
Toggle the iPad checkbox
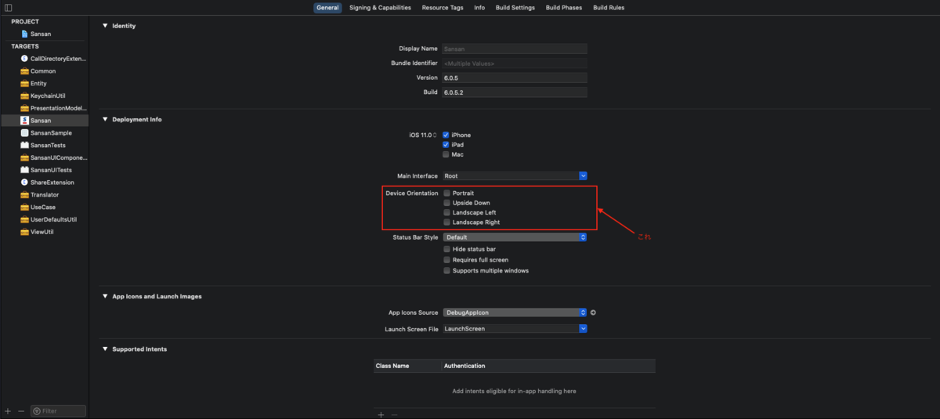click(446, 145)
